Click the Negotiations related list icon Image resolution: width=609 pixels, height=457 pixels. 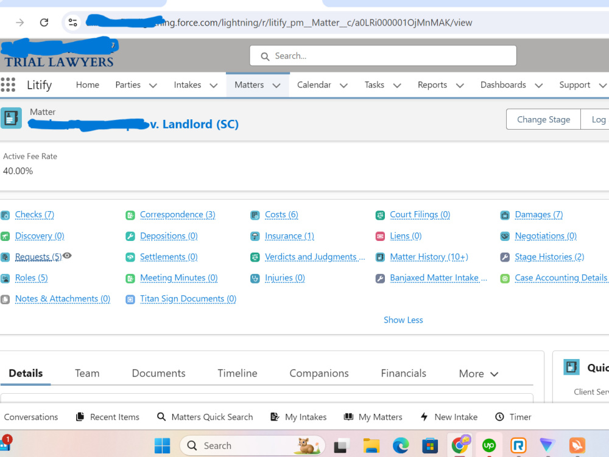(505, 236)
